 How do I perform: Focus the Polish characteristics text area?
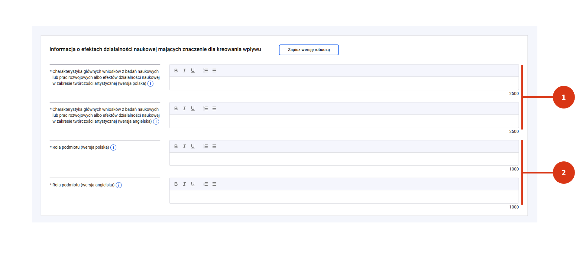[344, 83]
